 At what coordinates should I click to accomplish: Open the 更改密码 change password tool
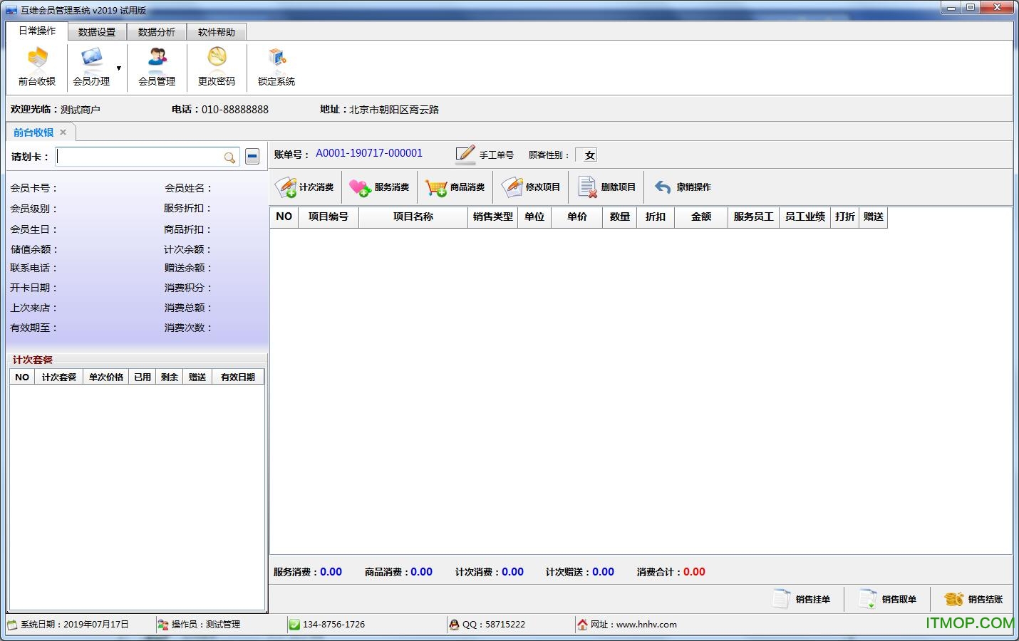pyautogui.click(x=217, y=66)
